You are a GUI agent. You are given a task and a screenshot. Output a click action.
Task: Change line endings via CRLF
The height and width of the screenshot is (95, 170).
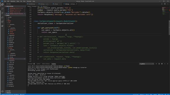pos(151,94)
